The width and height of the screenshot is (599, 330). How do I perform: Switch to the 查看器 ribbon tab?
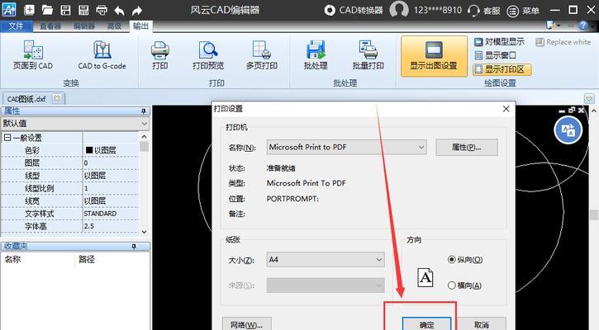click(x=50, y=26)
